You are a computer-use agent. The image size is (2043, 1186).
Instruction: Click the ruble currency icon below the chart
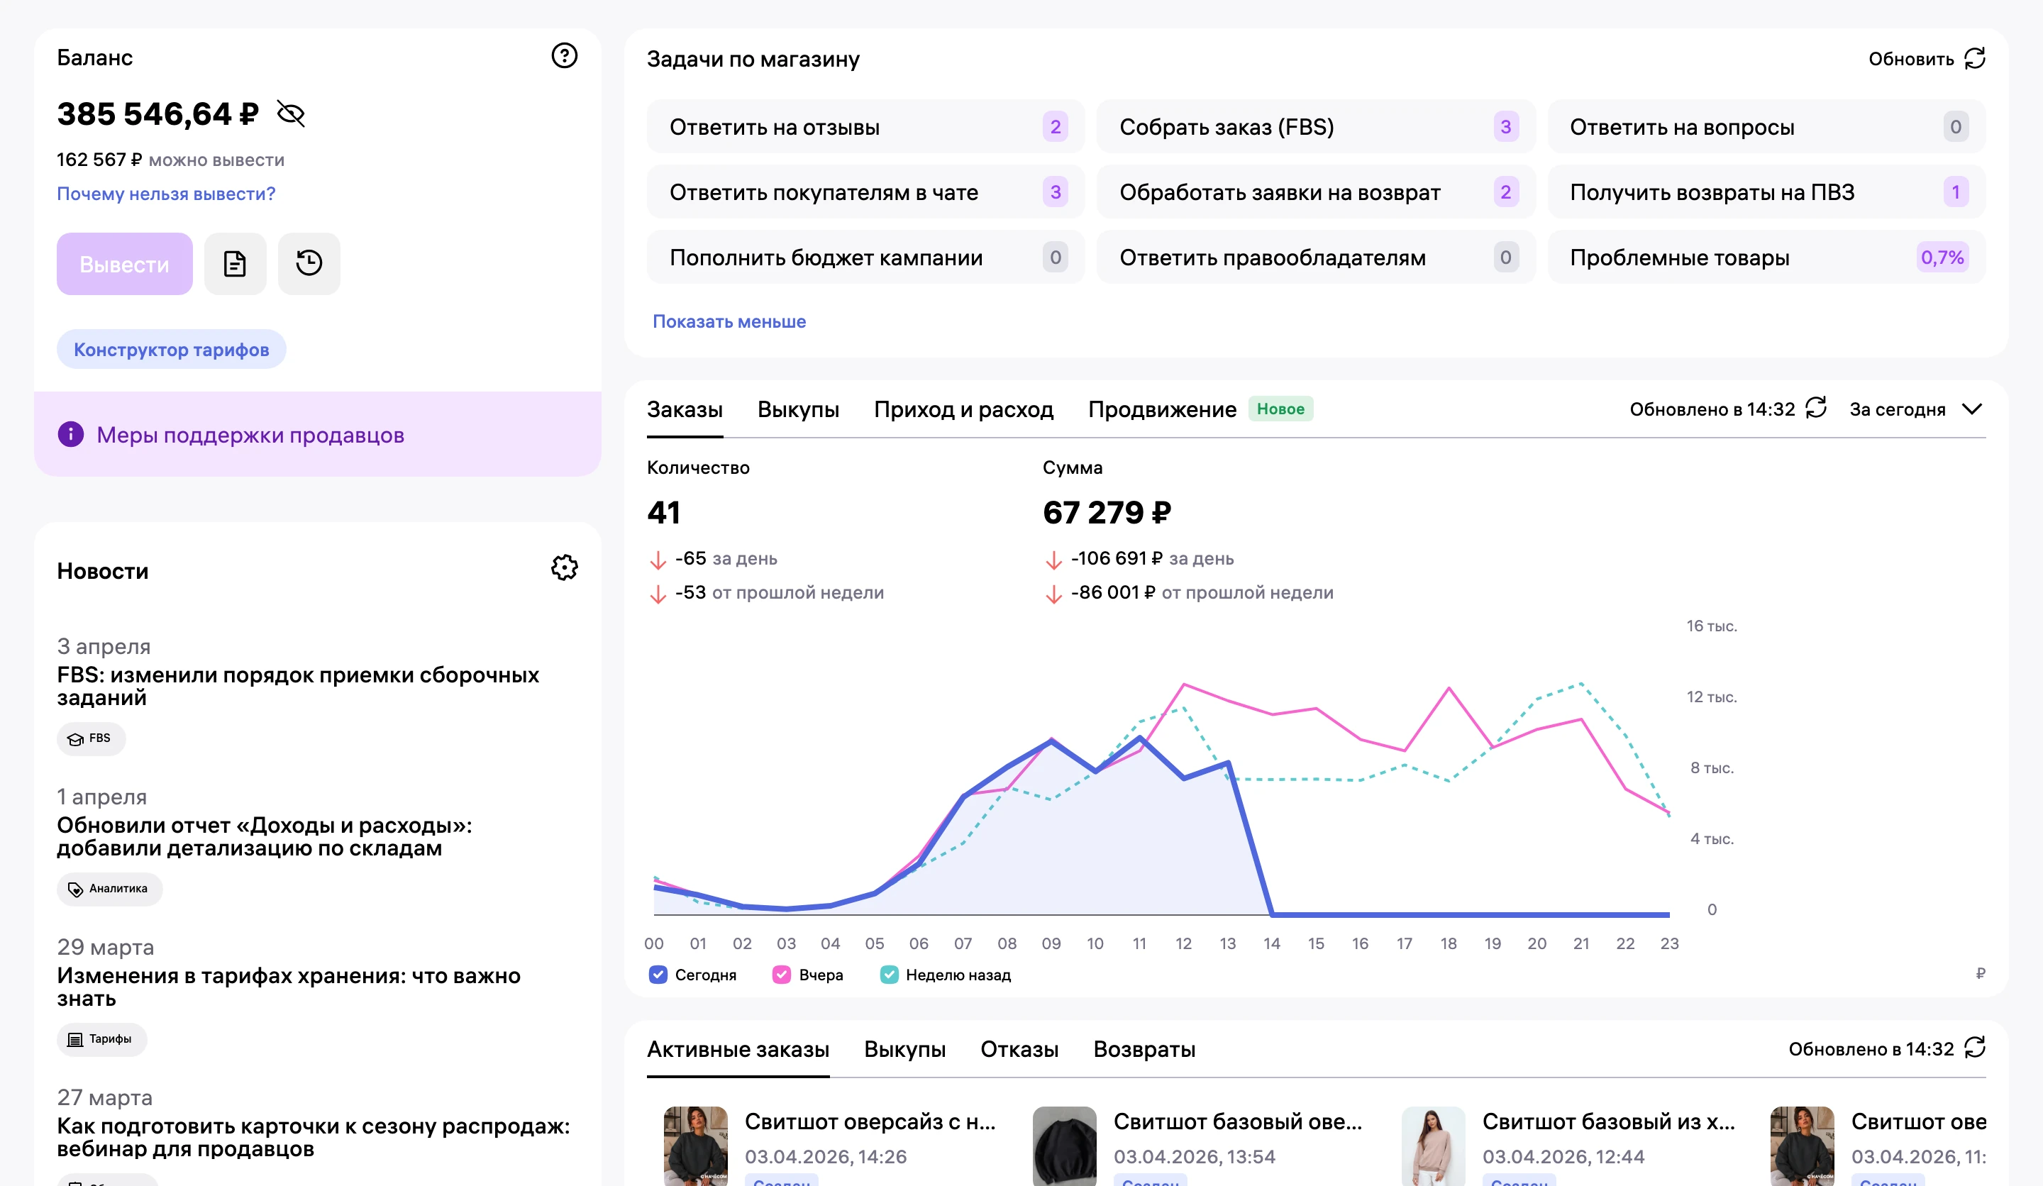[1980, 974]
